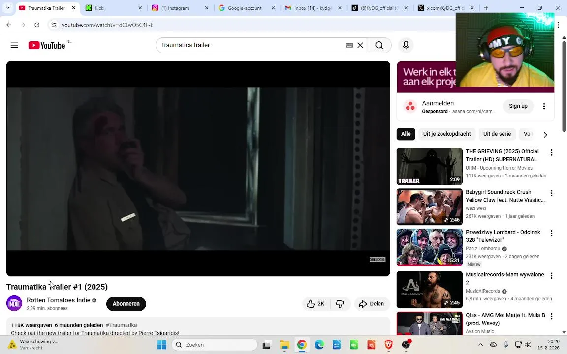Open the volume icon in system tray
Image resolution: width=567 pixels, height=354 pixels.
(528, 345)
